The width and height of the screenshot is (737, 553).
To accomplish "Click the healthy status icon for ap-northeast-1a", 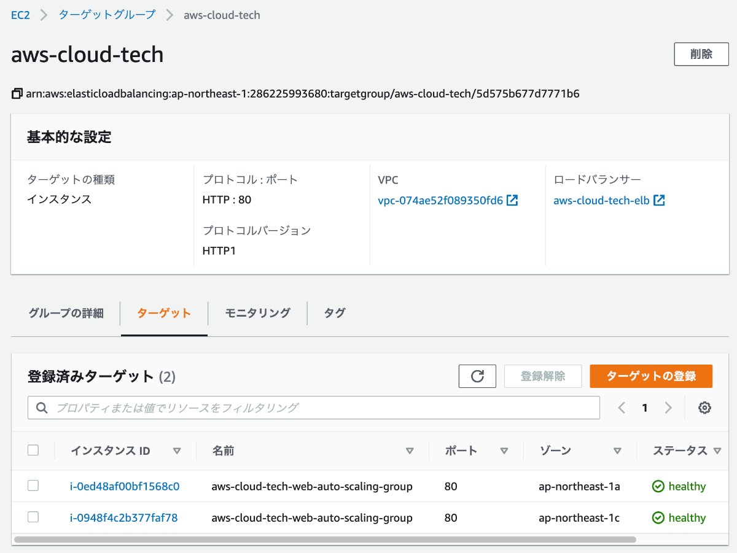I will (x=658, y=486).
